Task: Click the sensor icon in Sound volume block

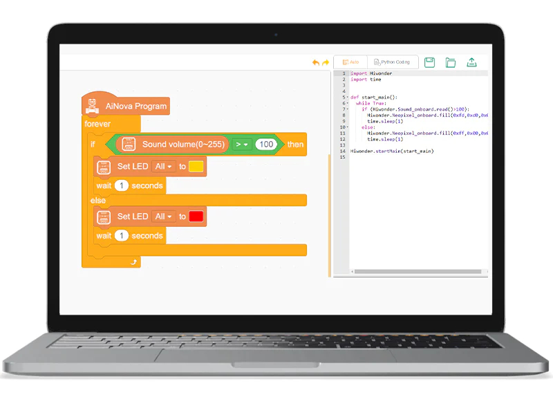Action: coord(128,145)
